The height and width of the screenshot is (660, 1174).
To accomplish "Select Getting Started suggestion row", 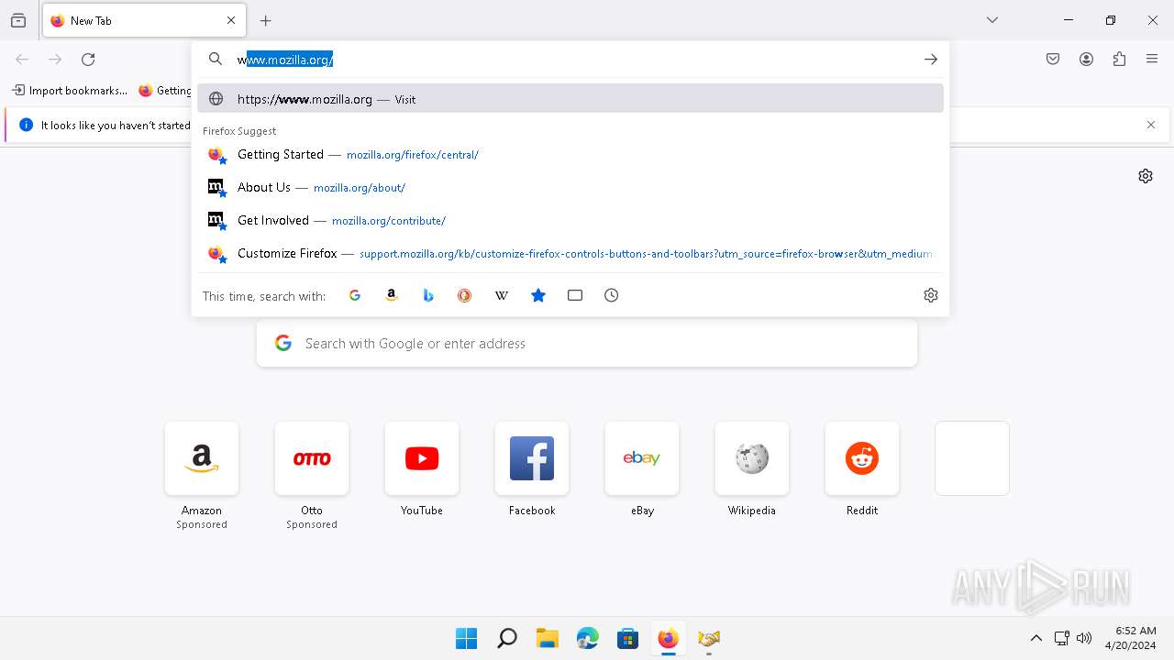I will (x=570, y=155).
